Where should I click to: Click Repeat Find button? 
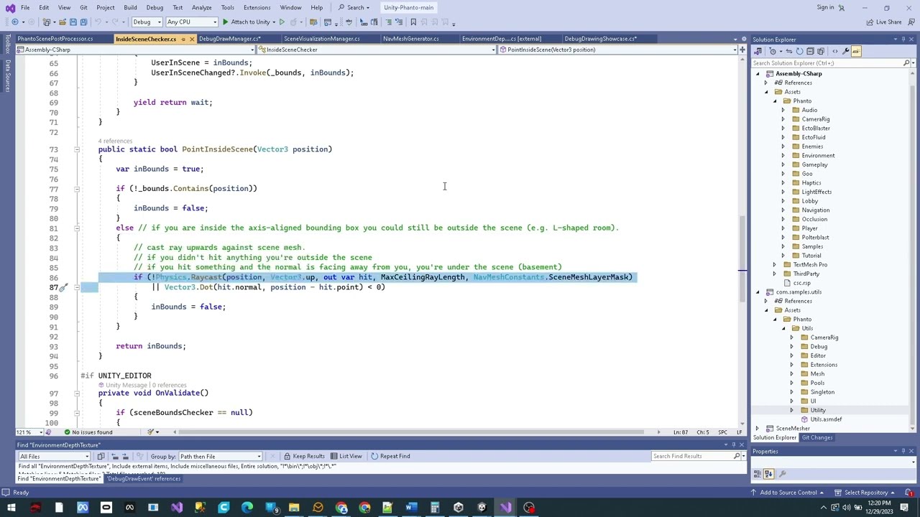coord(390,456)
